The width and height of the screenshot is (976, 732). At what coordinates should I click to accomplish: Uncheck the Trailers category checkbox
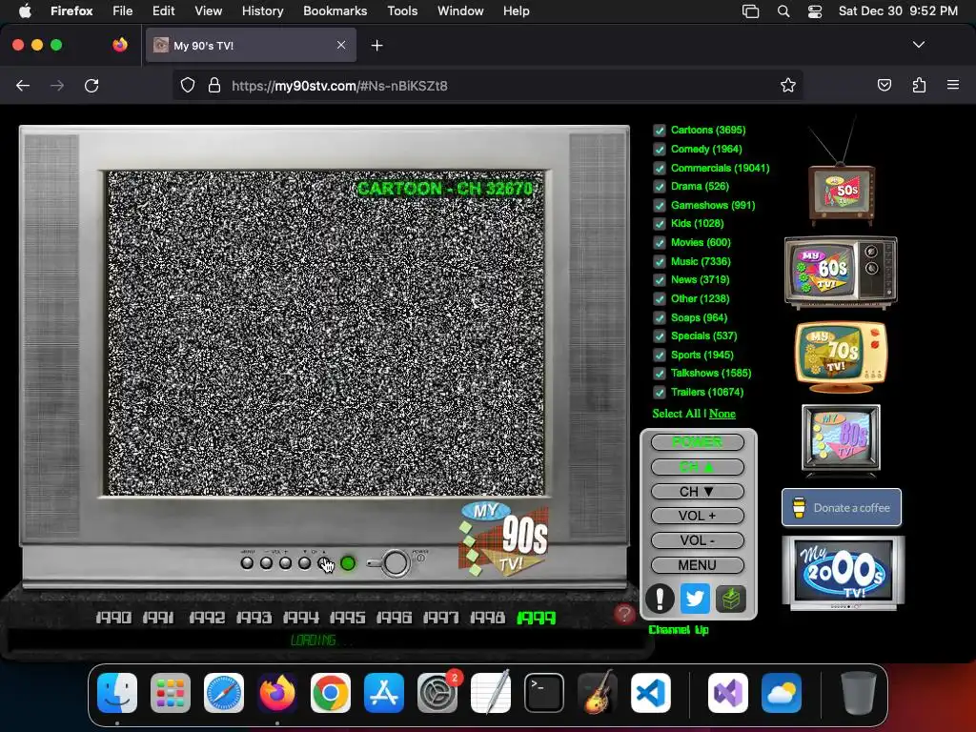pyautogui.click(x=660, y=392)
